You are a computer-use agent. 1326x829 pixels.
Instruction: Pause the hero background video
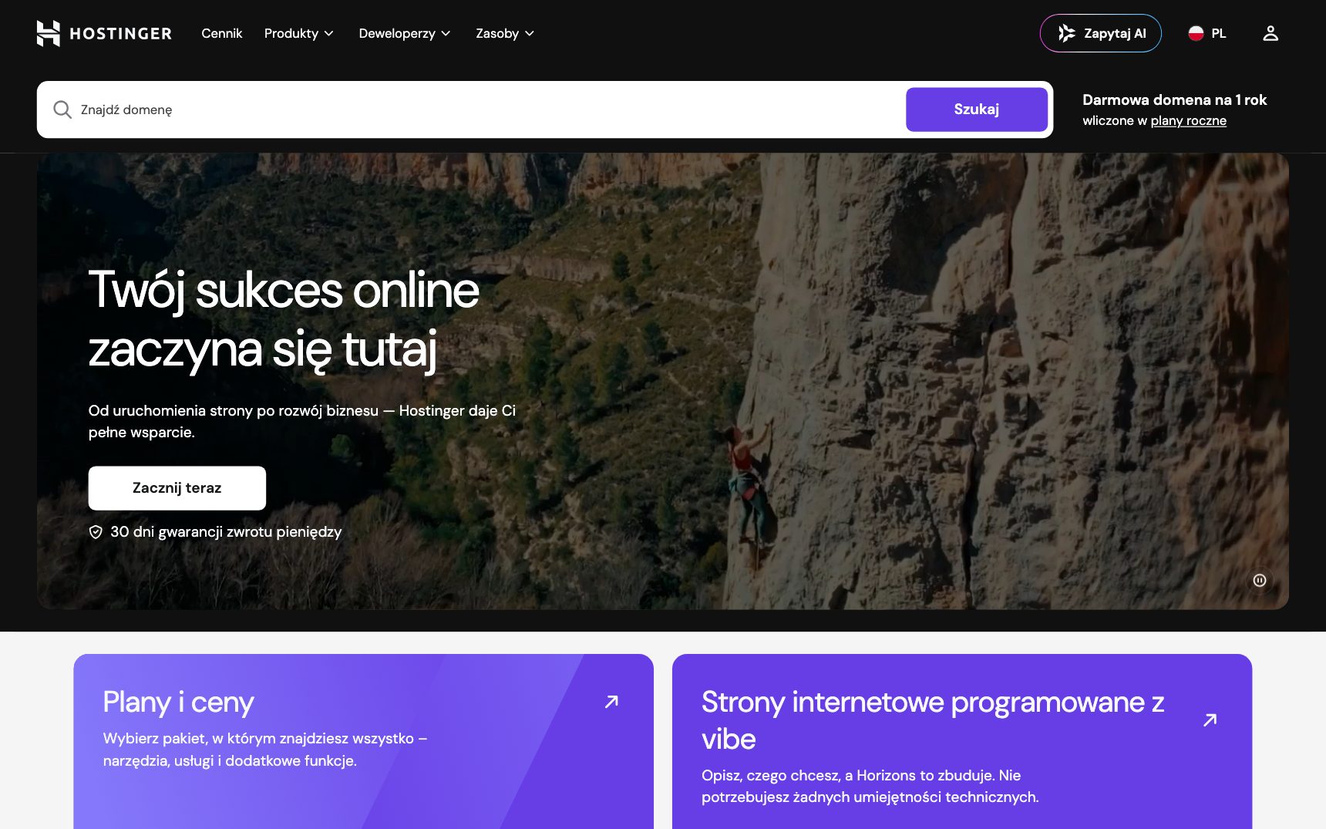pos(1260,580)
